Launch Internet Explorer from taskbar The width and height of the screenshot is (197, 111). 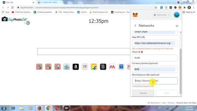pos(13,108)
